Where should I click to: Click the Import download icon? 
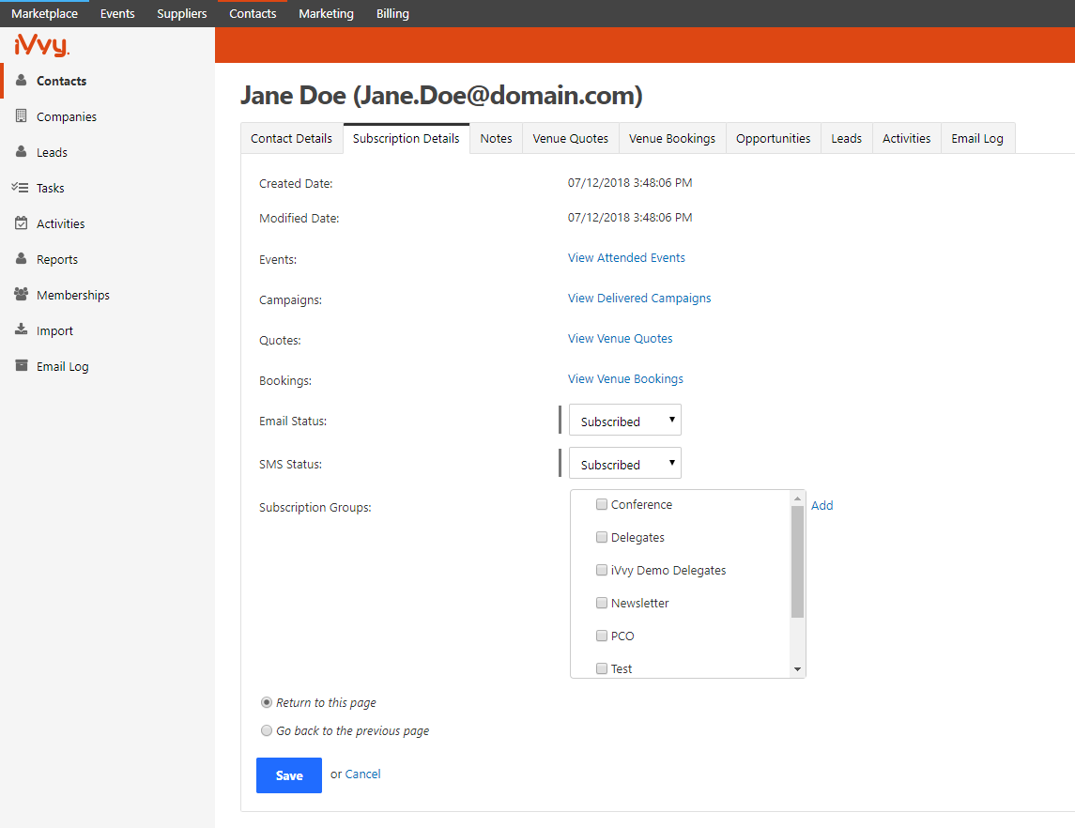tap(22, 330)
